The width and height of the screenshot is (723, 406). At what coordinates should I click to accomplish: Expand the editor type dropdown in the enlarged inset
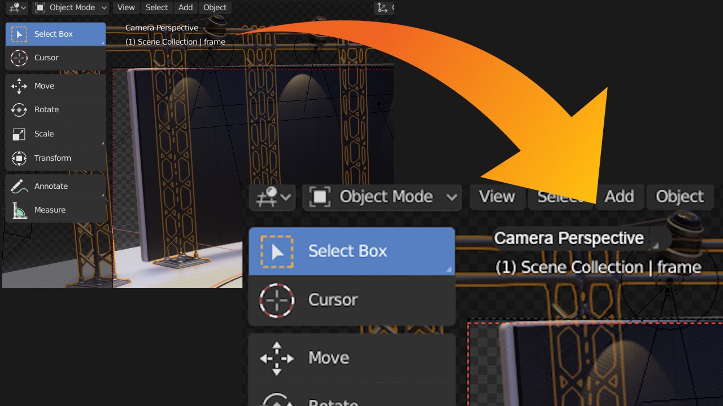coord(272,197)
